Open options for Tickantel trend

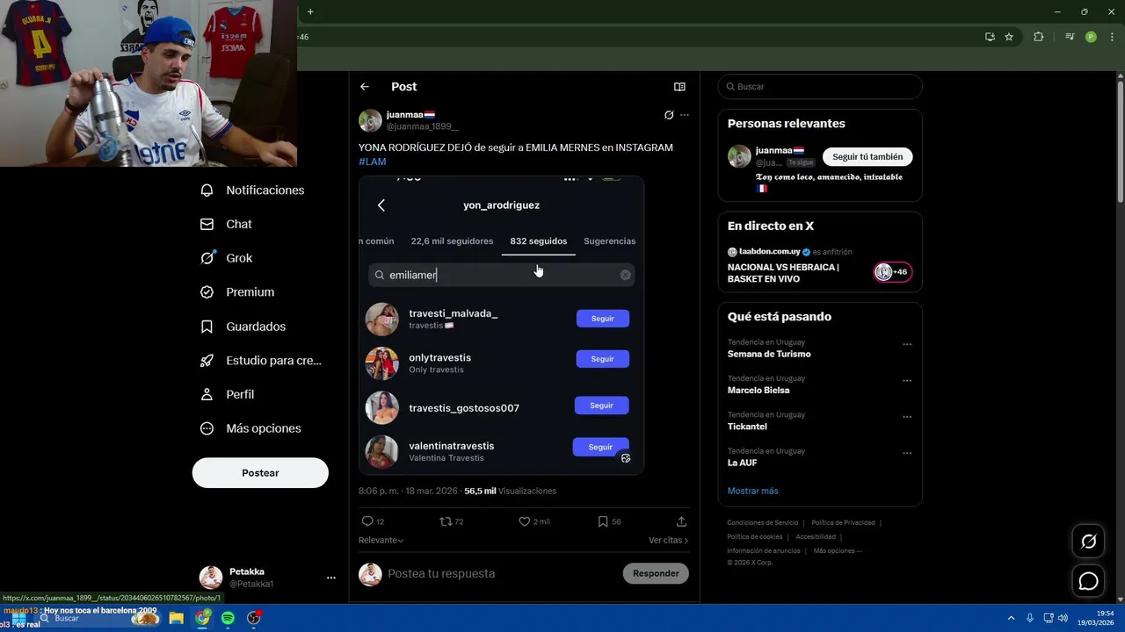coord(907,417)
